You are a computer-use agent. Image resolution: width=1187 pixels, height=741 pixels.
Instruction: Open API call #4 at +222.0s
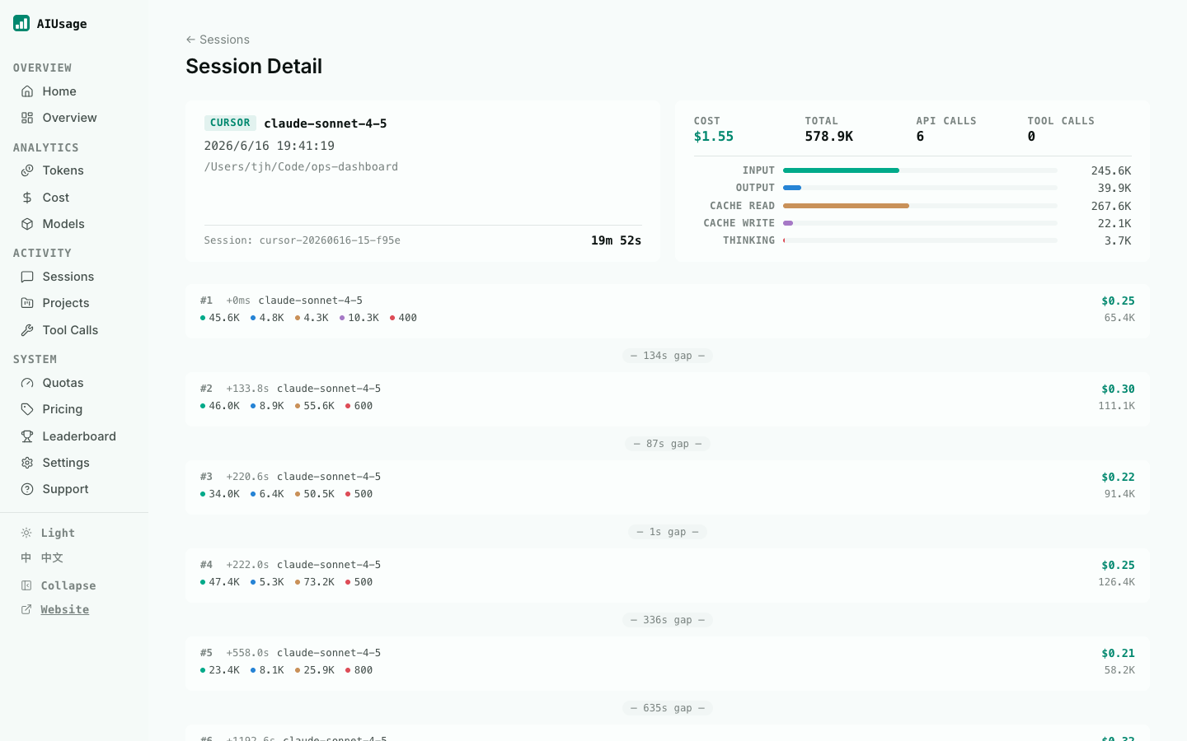click(x=668, y=574)
